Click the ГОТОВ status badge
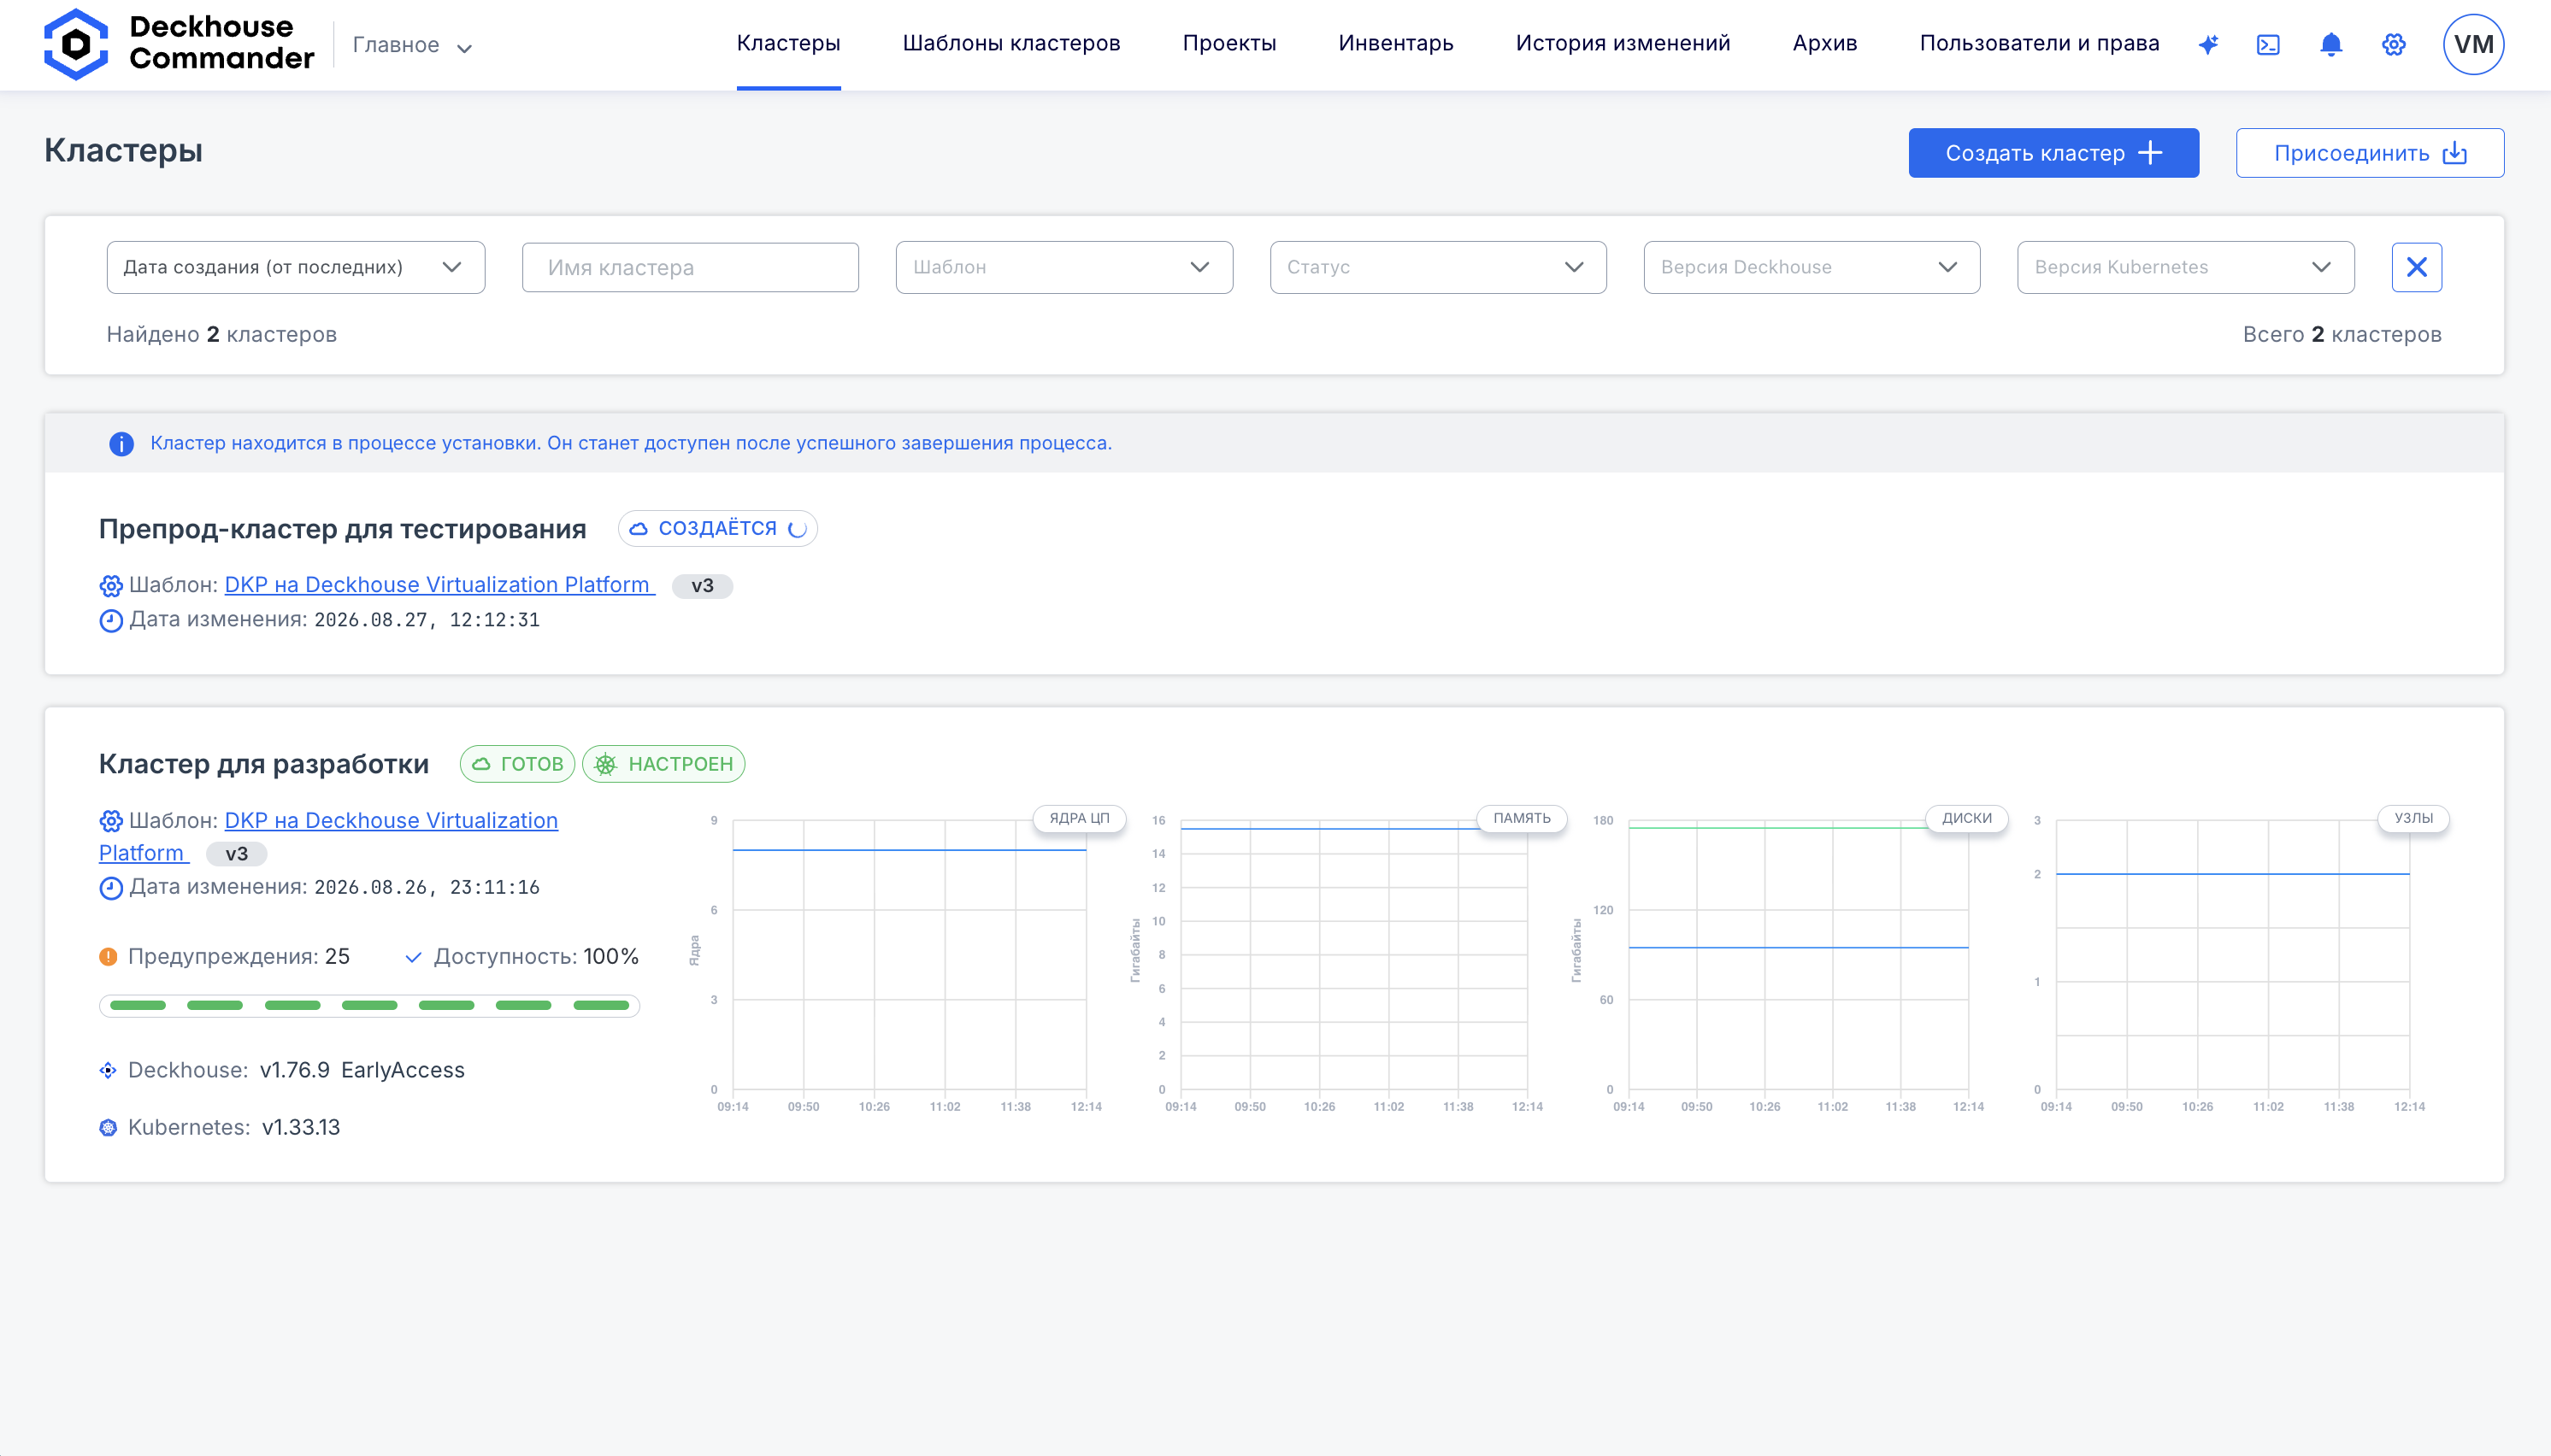This screenshot has height=1456, width=2551. pos(517,764)
